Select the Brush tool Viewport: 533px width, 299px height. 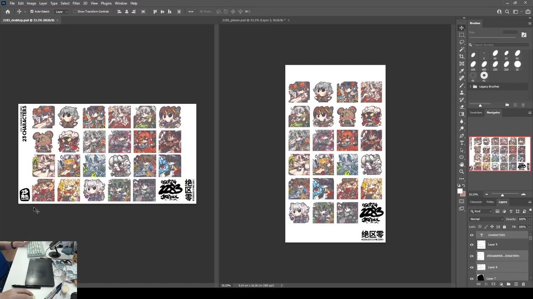461,85
